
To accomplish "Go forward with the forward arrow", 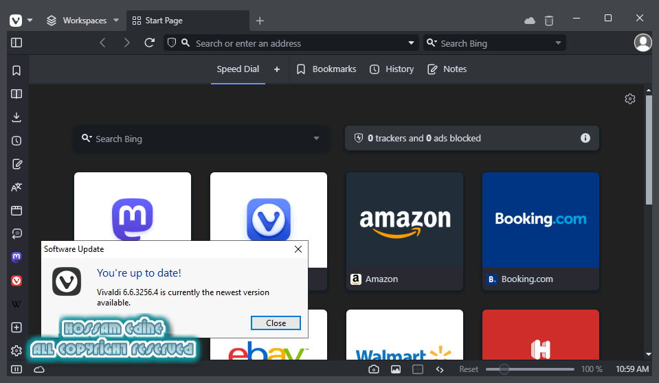I will click(126, 43).
